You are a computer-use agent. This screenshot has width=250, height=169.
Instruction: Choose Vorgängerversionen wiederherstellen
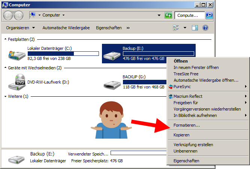click(208, 109)
